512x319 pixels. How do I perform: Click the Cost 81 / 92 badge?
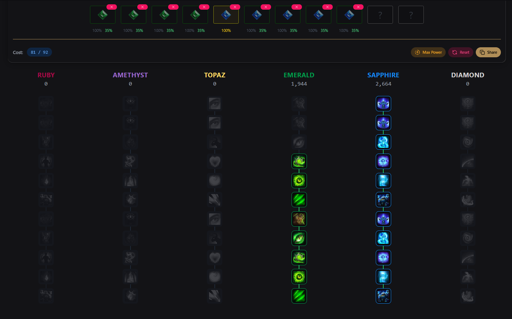39,52
